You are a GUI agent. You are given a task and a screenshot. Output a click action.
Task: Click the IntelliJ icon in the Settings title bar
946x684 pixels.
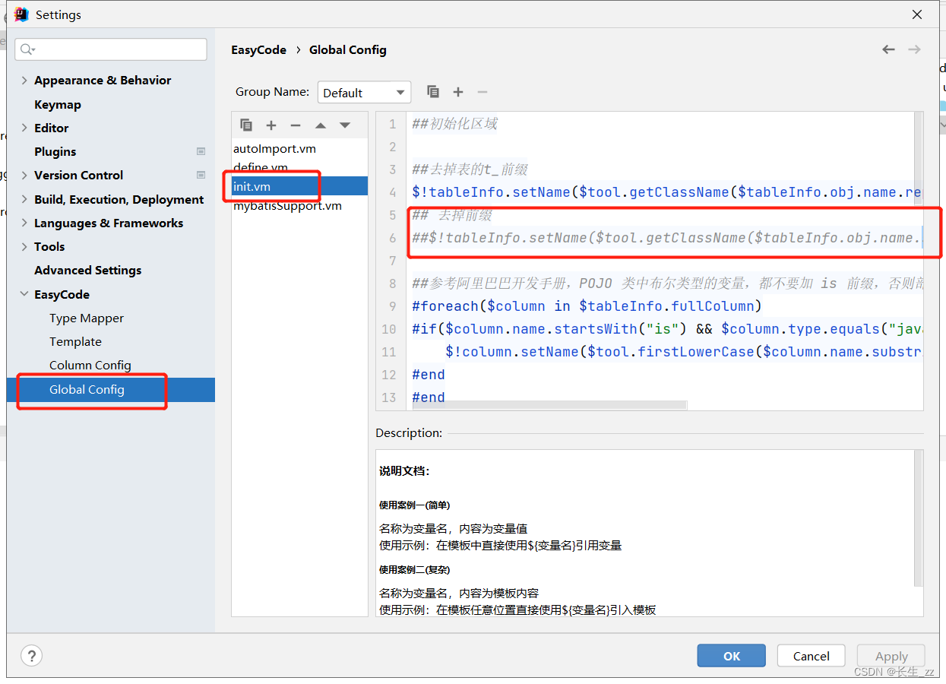coord(21,14)
